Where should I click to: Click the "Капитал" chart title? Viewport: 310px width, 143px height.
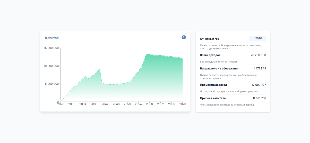point(52,38)
